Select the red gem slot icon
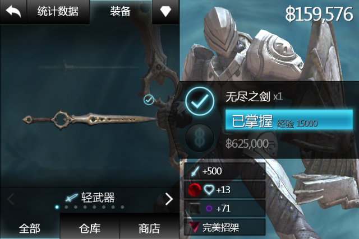359x239 pixels. pyautogui.click(x=195, y=190)
